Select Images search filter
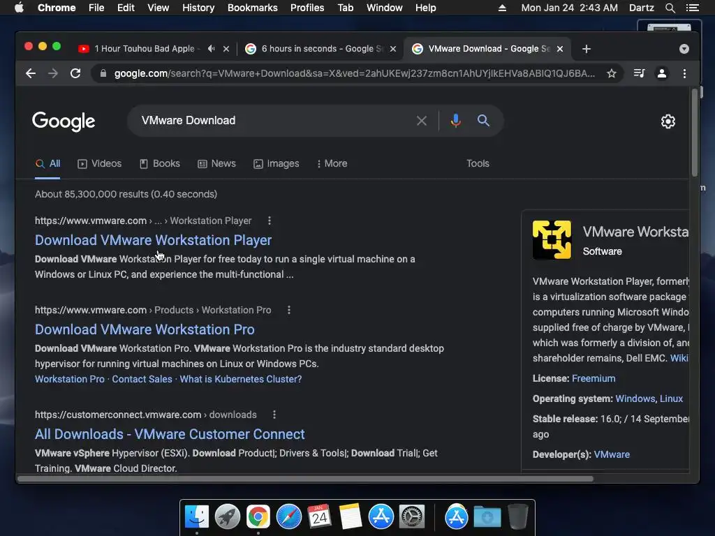715x536 pixels. (x=277, y=163)
